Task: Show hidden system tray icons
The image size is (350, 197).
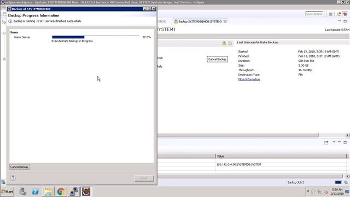Action: coord(308,192)
